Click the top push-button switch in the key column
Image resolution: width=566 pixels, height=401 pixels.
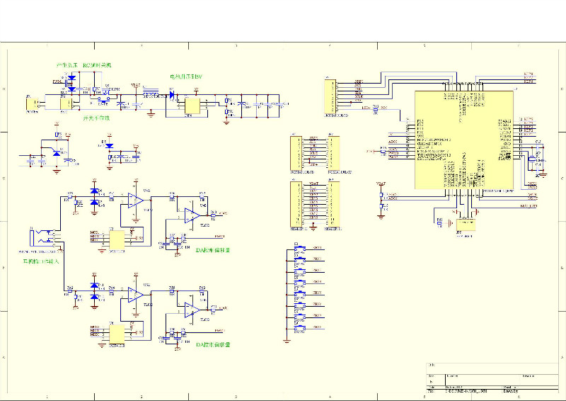[x=300, y=249]
